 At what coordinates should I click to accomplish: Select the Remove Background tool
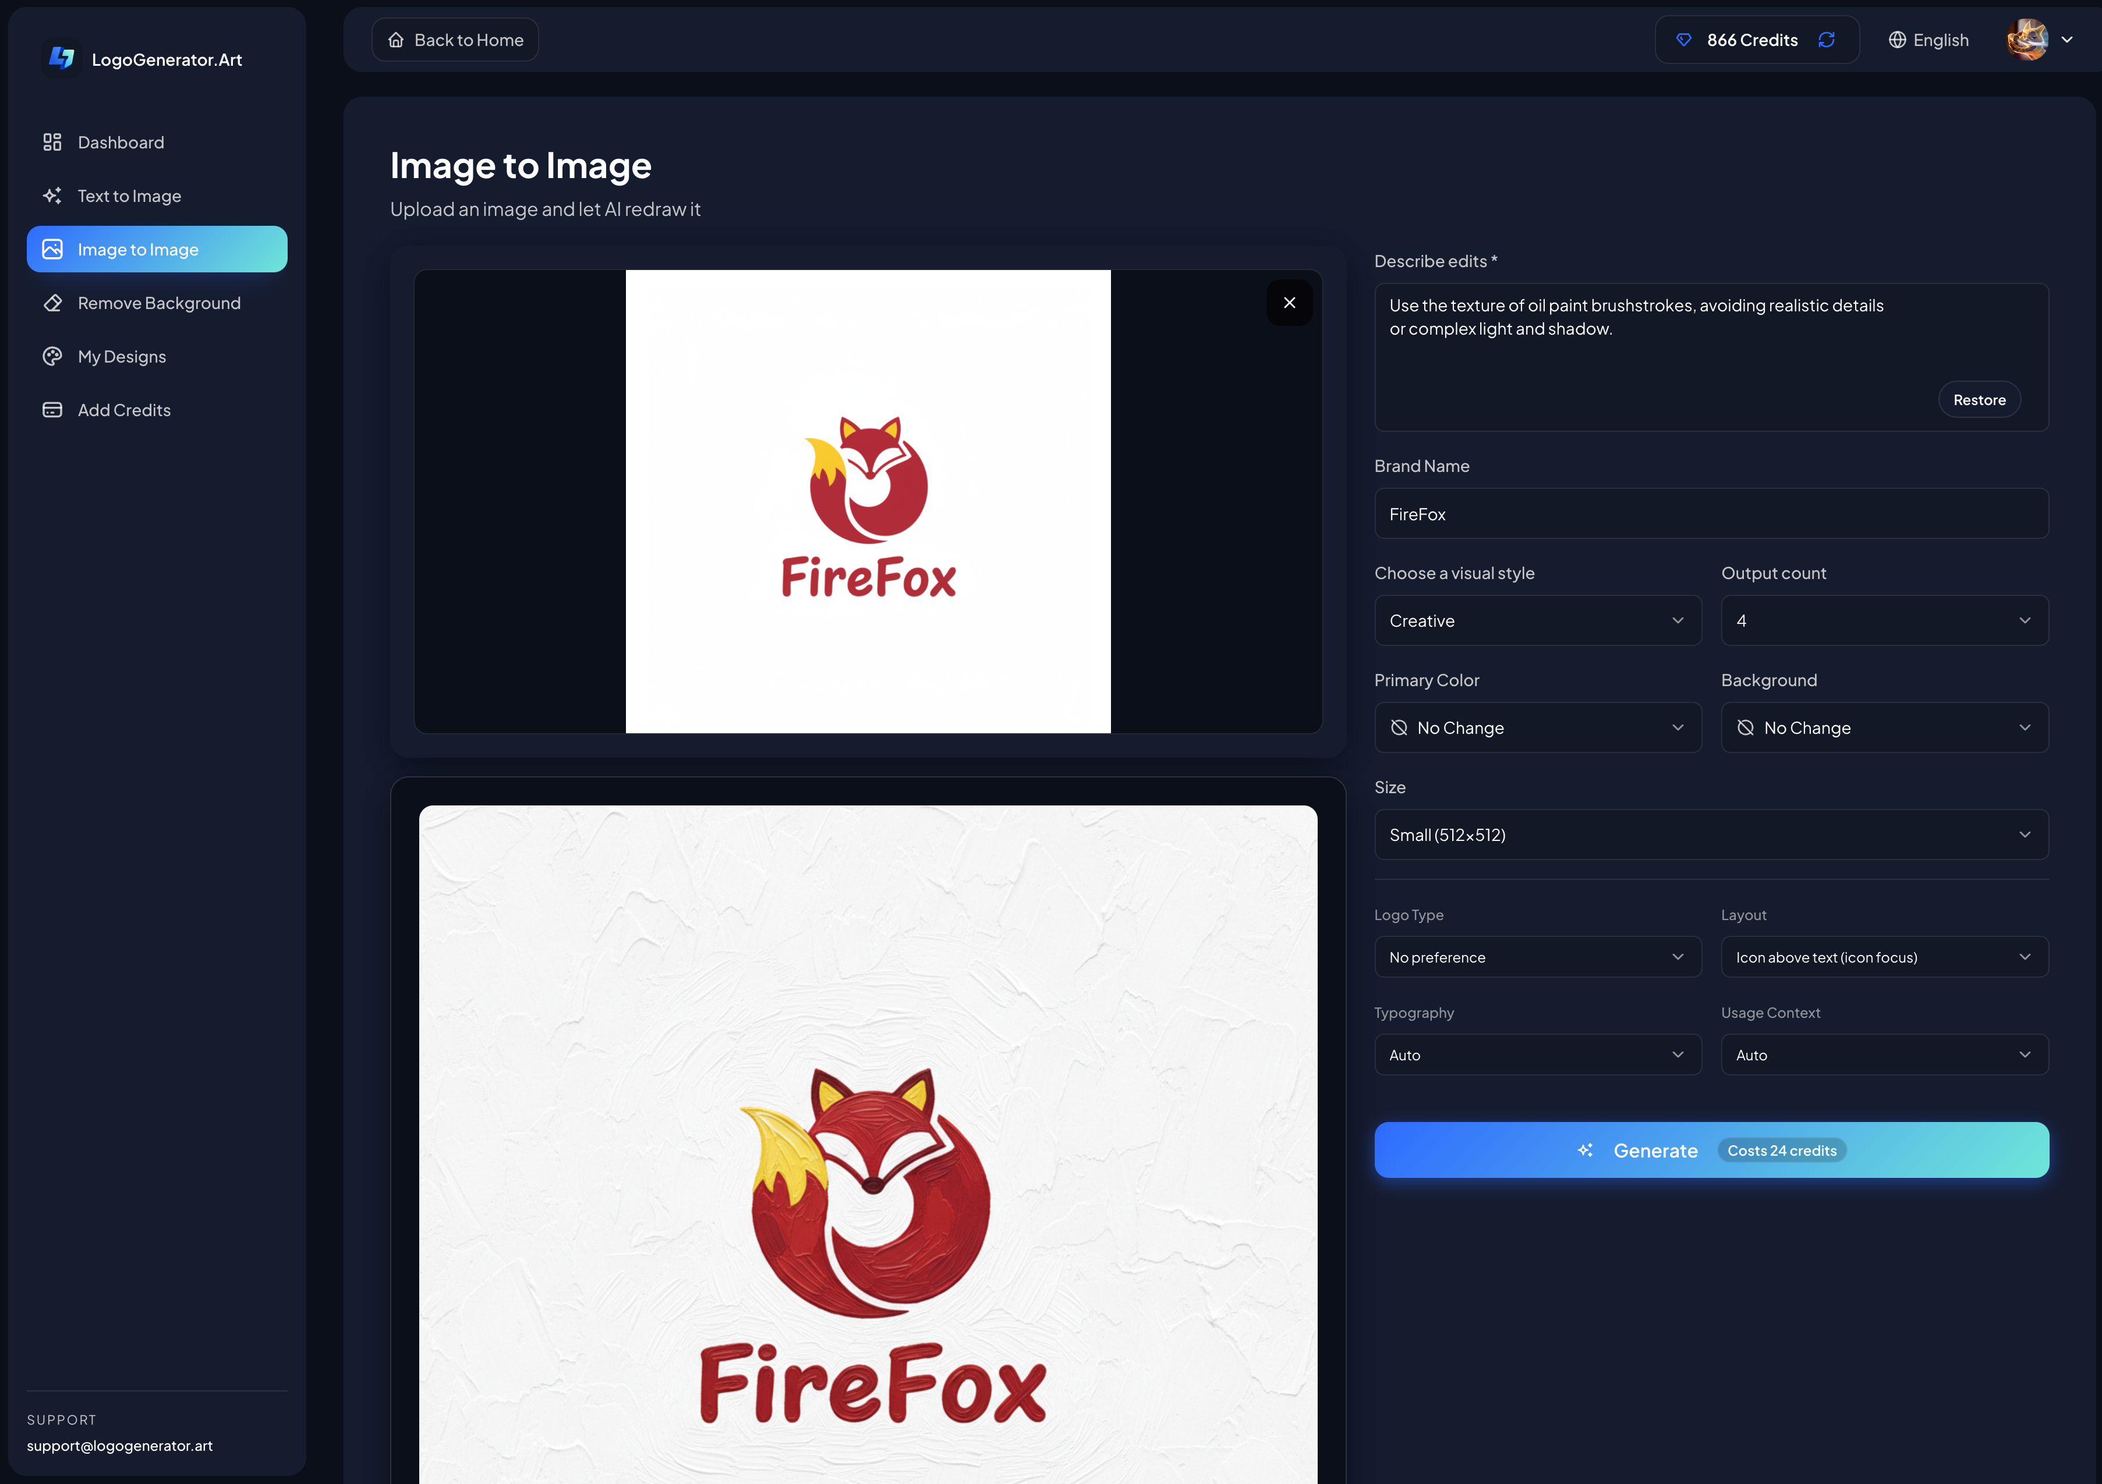[157, 303]
